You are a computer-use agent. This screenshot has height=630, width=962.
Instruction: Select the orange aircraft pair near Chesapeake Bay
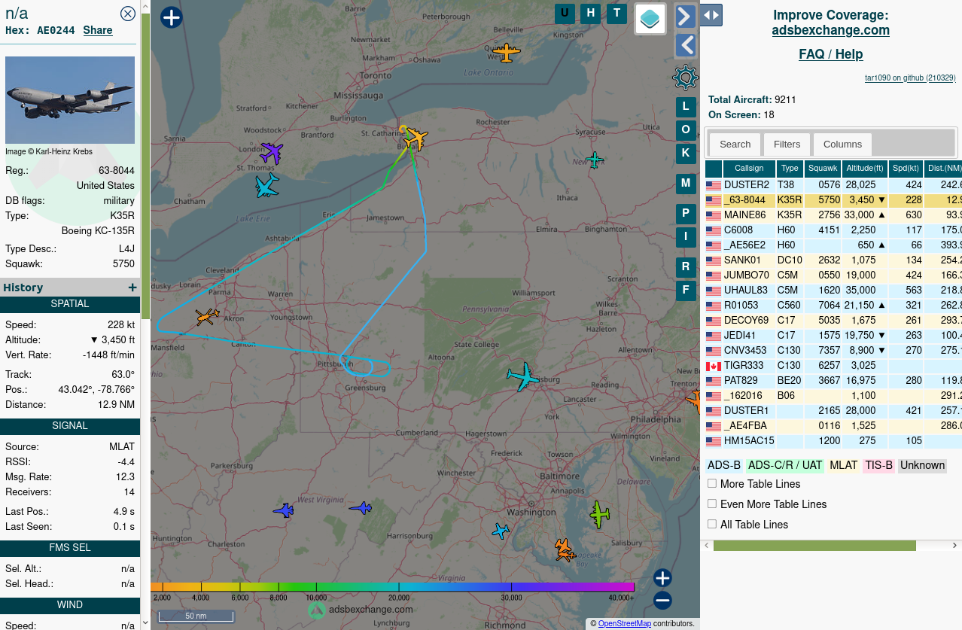(565, 550)
